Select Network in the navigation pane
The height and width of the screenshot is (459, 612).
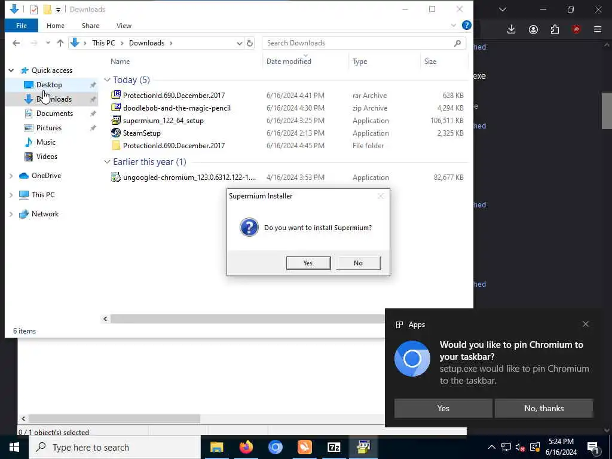[x=45, y=214]
